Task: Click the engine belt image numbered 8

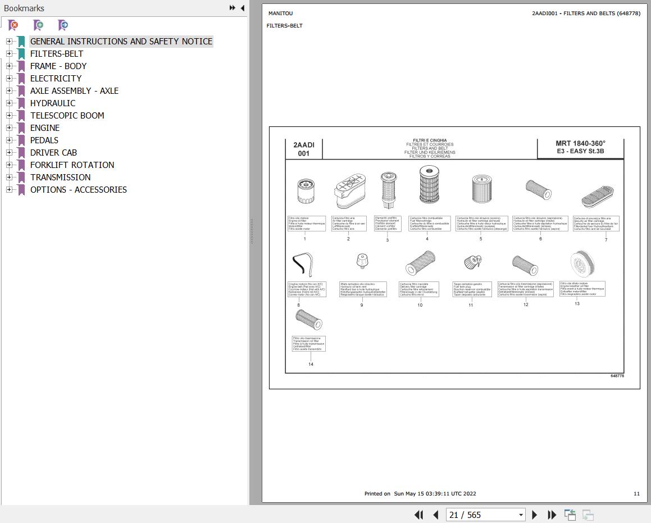Action: 303,265
